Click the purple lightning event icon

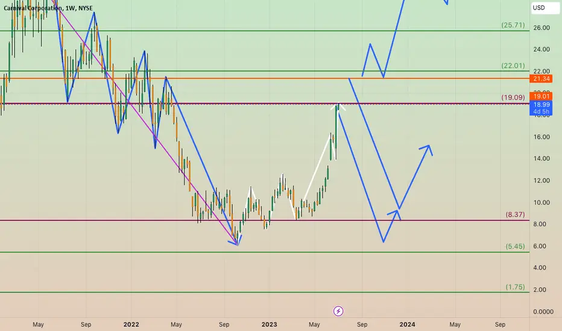(338, 311)
